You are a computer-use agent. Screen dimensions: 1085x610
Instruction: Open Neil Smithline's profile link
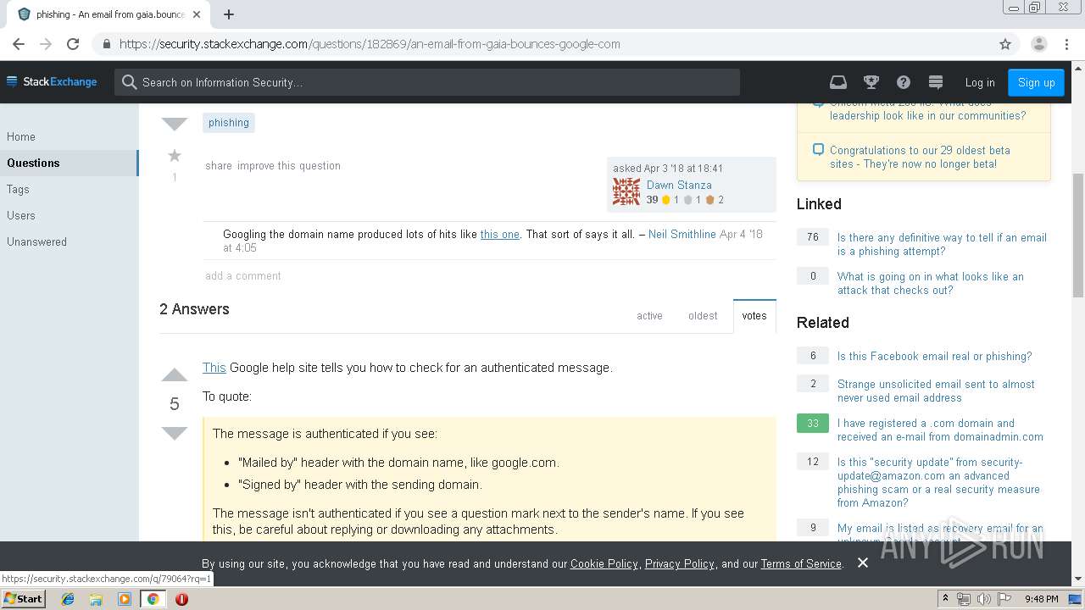coord(682,234)
